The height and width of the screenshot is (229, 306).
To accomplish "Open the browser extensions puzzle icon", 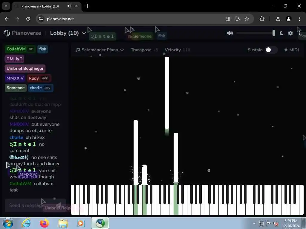I will 262,19.
